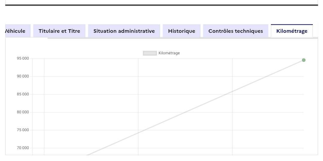Click the 80 000 horizontal gridline
The width and height of the screenshot is (323, 161).
pyautogui.click(x=90, y=112)
